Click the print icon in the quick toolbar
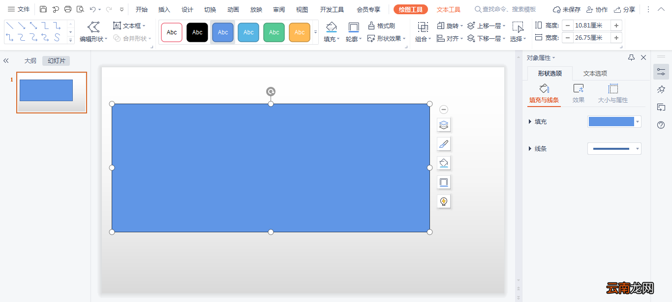This screenshot has height=302, width=672. 68,9
